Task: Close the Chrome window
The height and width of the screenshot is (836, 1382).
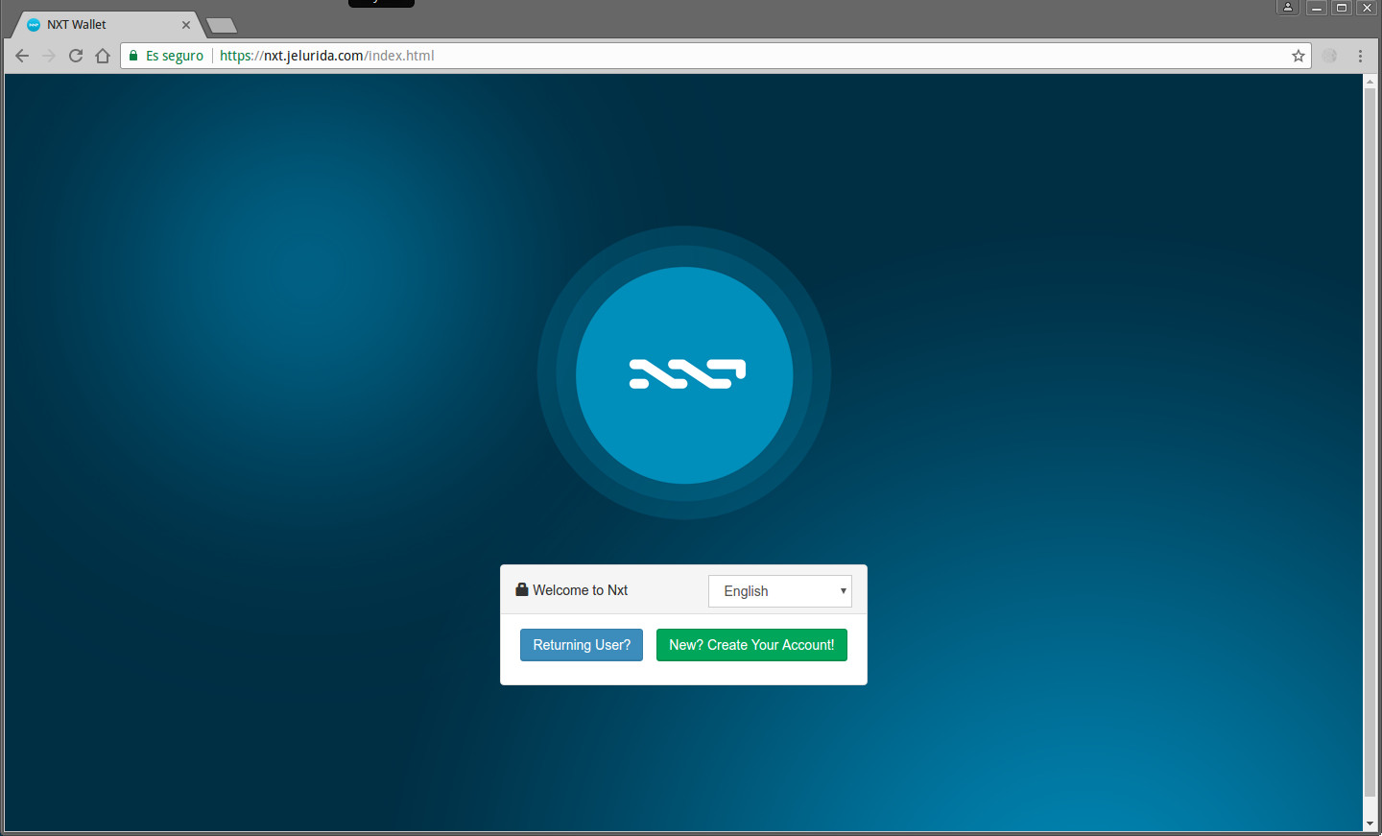Action: (x=1367, y=8)
